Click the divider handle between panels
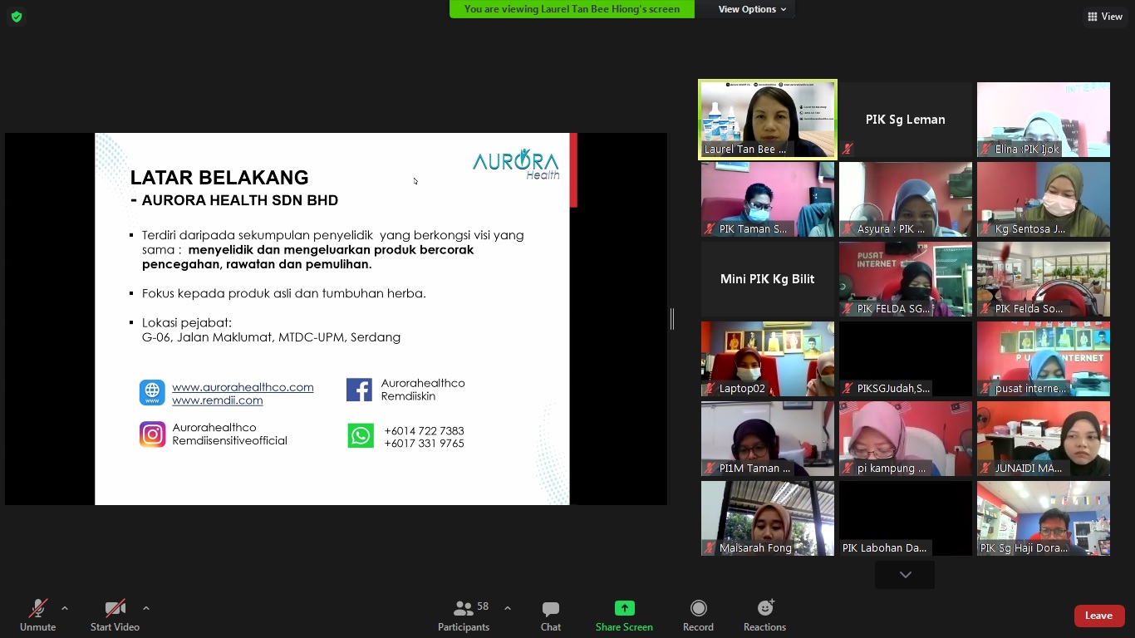1135x638 pixels. (x=672, y=319)
